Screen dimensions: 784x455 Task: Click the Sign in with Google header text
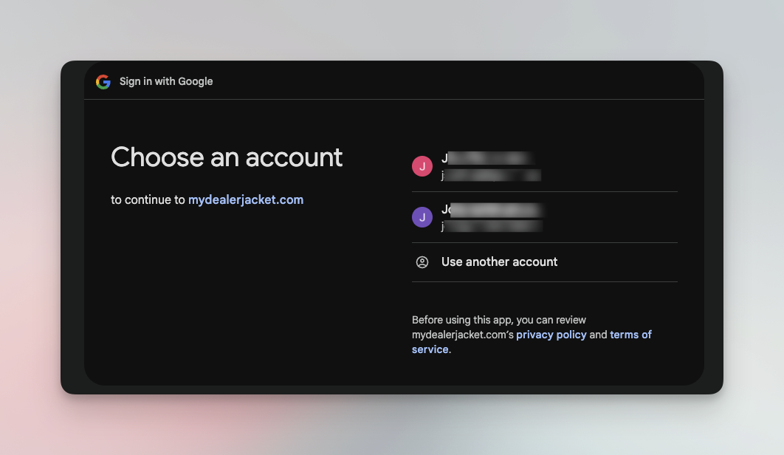pos(166,81)
